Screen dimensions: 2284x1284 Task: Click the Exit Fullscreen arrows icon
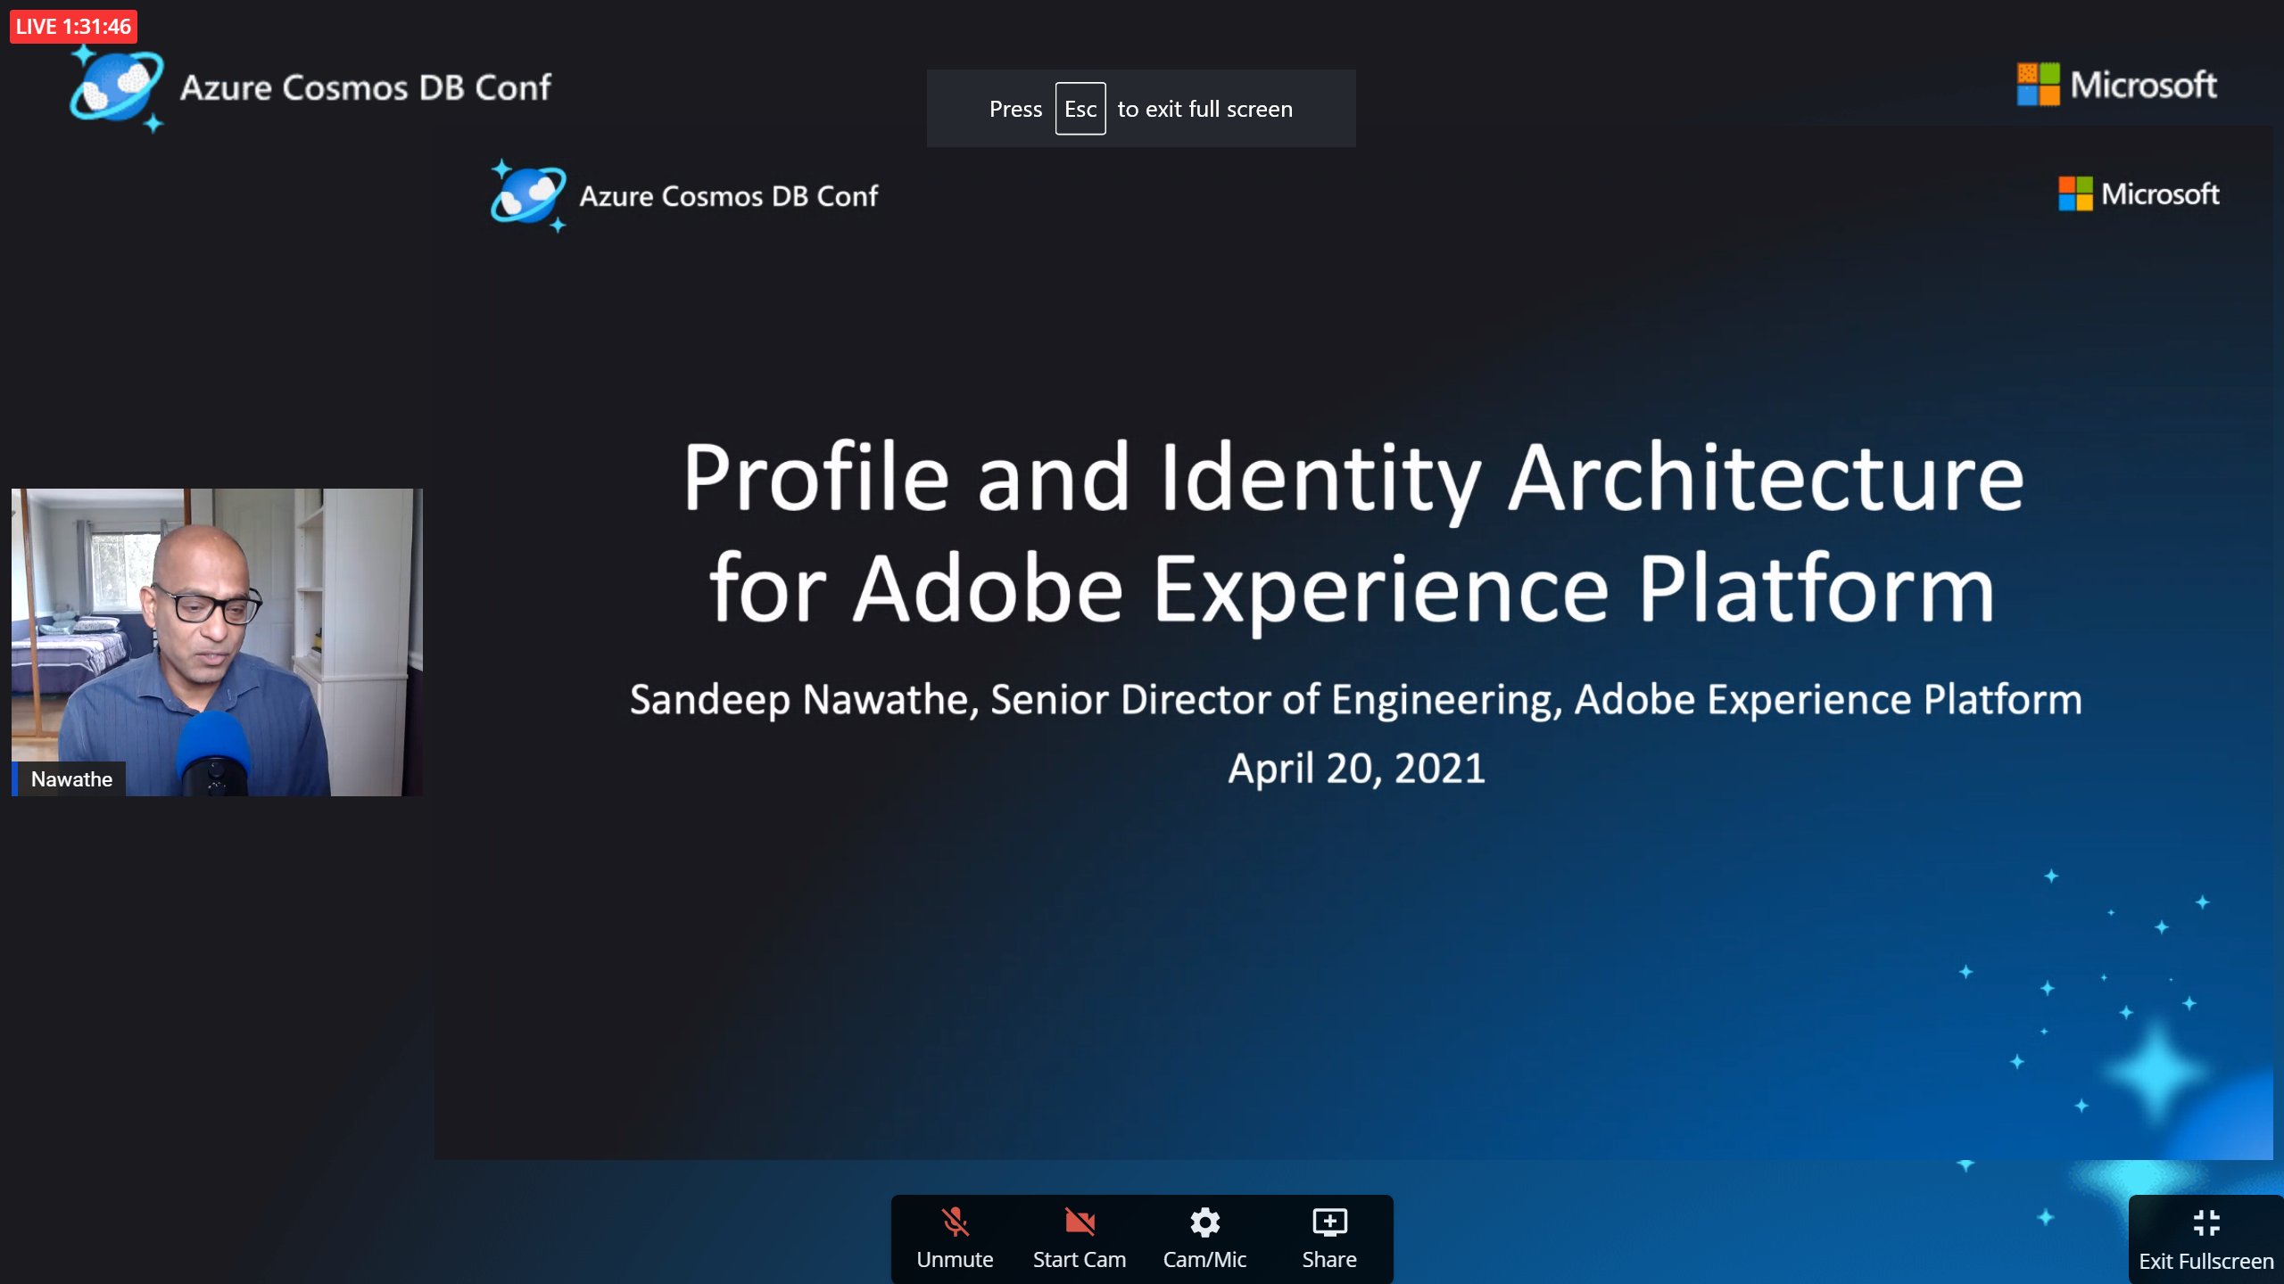tap(2205, 1222)
